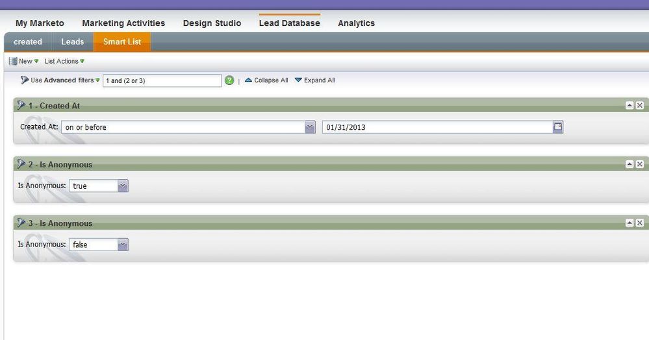Image resolution: width=649 pixels, height=340 pixels.
Task: Open the Is Anonymous false dropdown
Action: click(123, 245)
